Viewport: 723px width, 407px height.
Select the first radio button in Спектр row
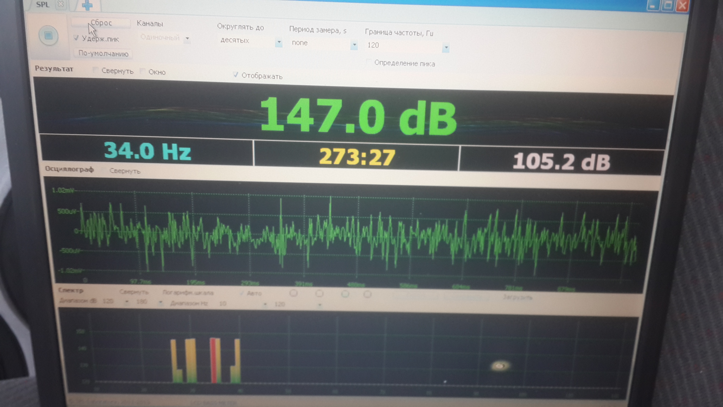point(293,293)
